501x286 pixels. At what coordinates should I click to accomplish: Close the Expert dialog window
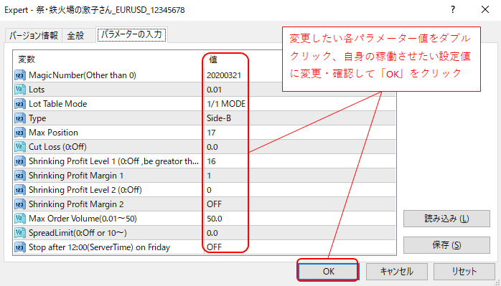pos(485,10)
